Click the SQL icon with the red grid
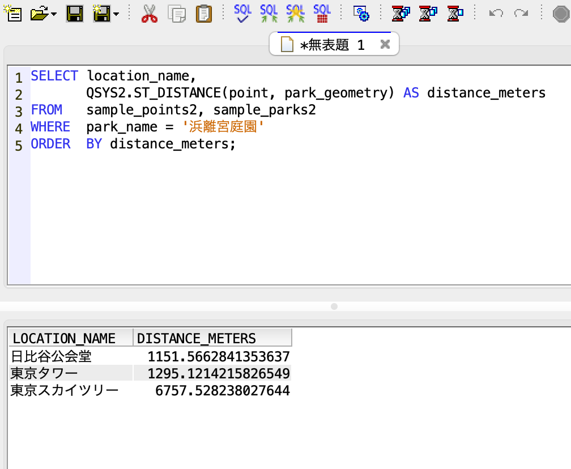The width and height of the screenshot is (571, 469). (x=322, y=12)
